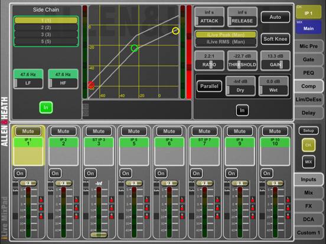Toggle the On button for channel 5
Screen dimensions: 326x244
click(x=126, y=173)
